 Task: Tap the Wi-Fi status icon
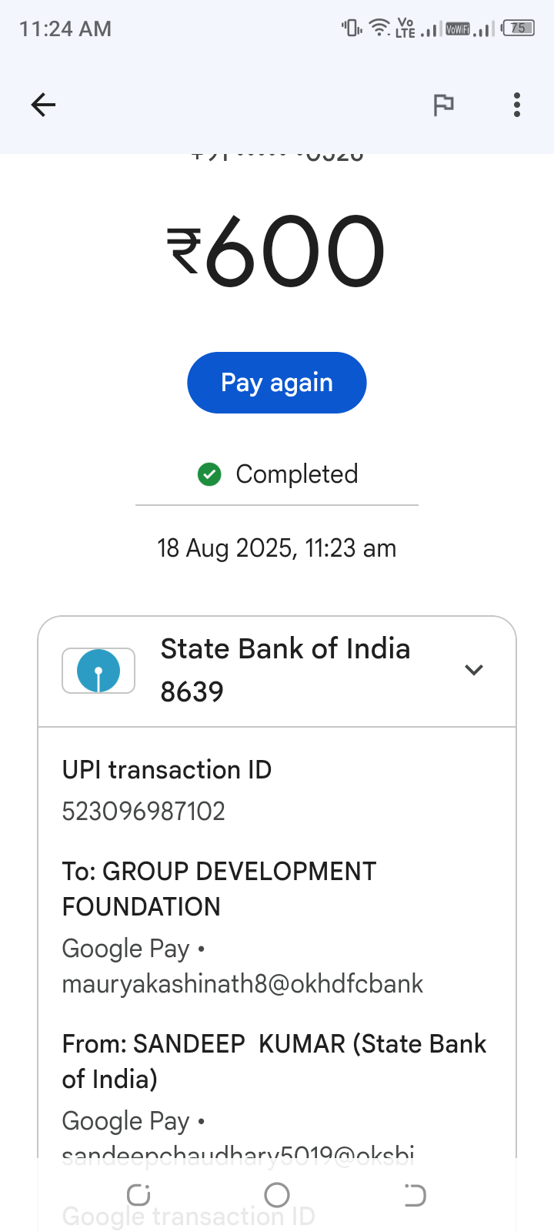(x=379, y=28)
